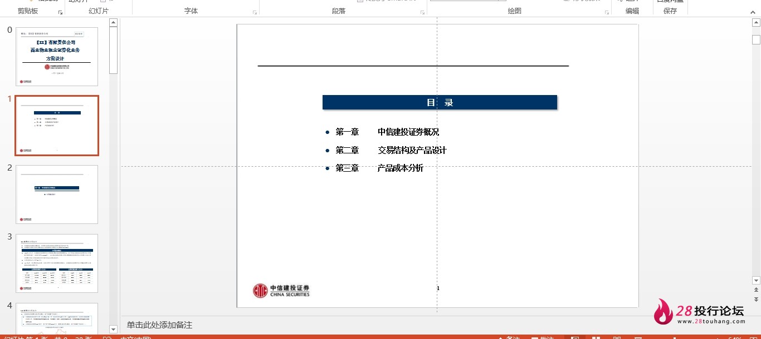Click the '编辑' group label
Screen dimensions: 761x339
click(x=632, y=11)
